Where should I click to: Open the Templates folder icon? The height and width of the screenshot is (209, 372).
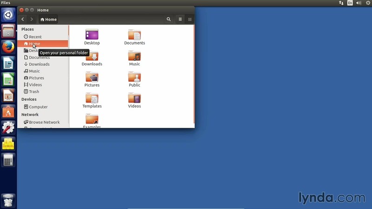click(x=92, y=98)
